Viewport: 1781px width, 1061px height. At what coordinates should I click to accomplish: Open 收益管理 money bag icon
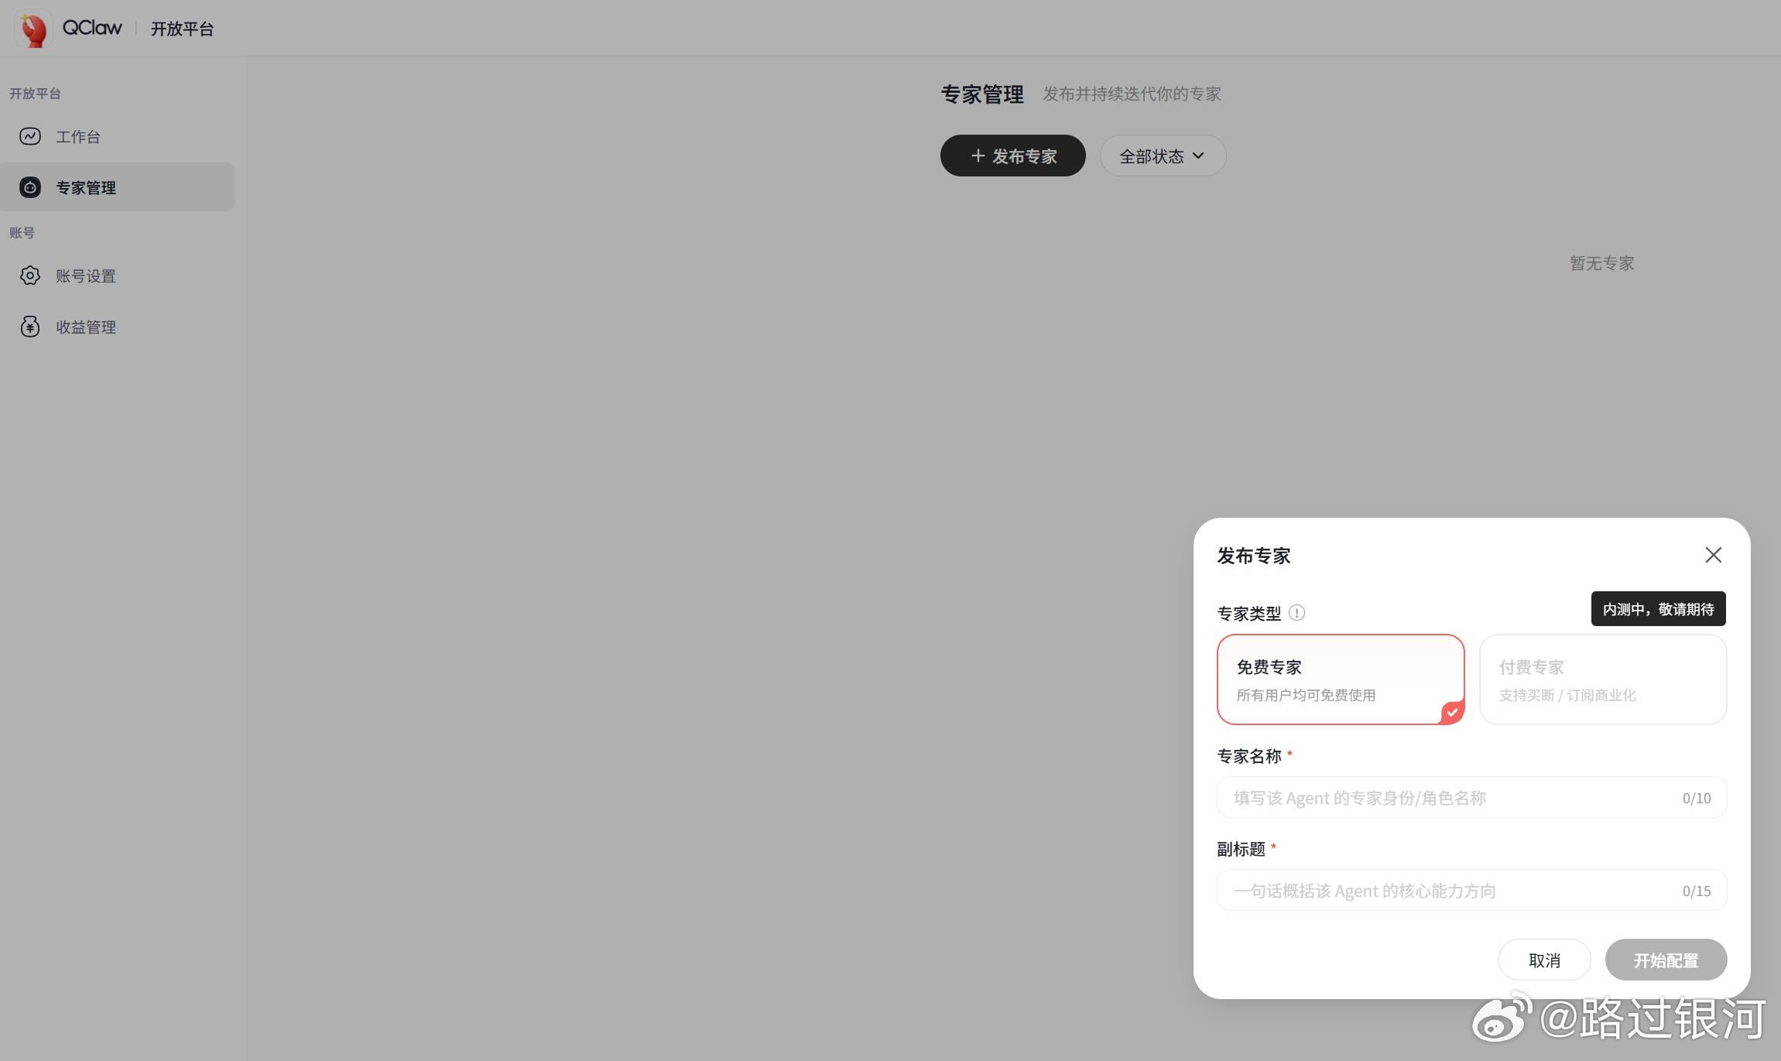30,327
